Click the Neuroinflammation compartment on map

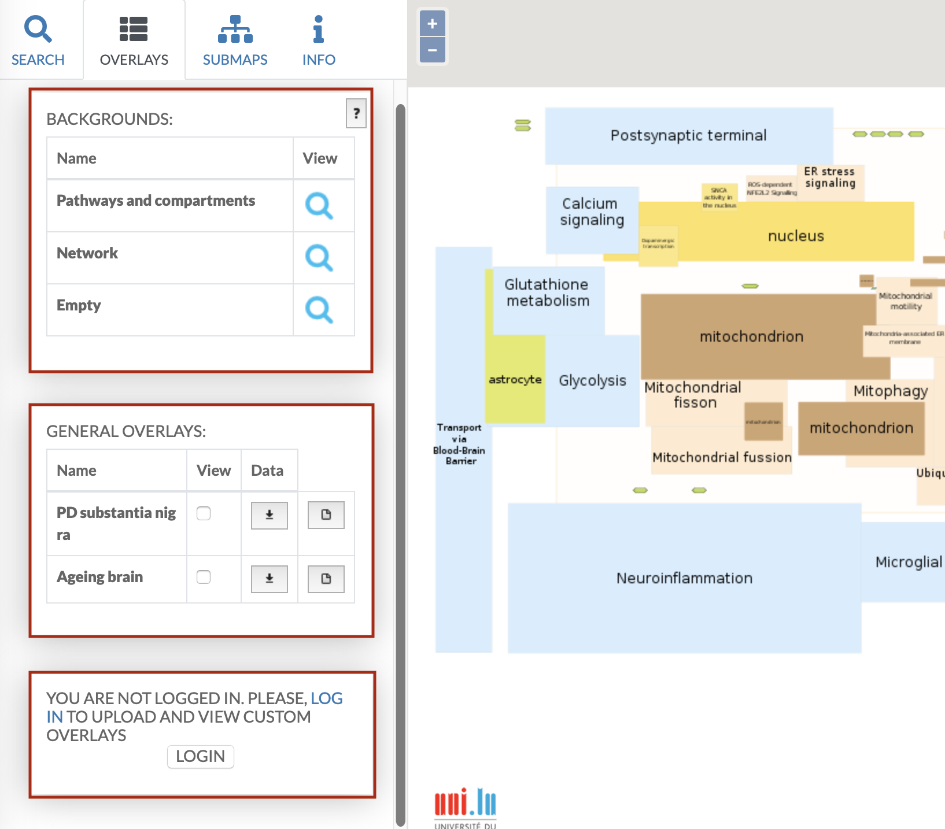click(x=684, y=578)
